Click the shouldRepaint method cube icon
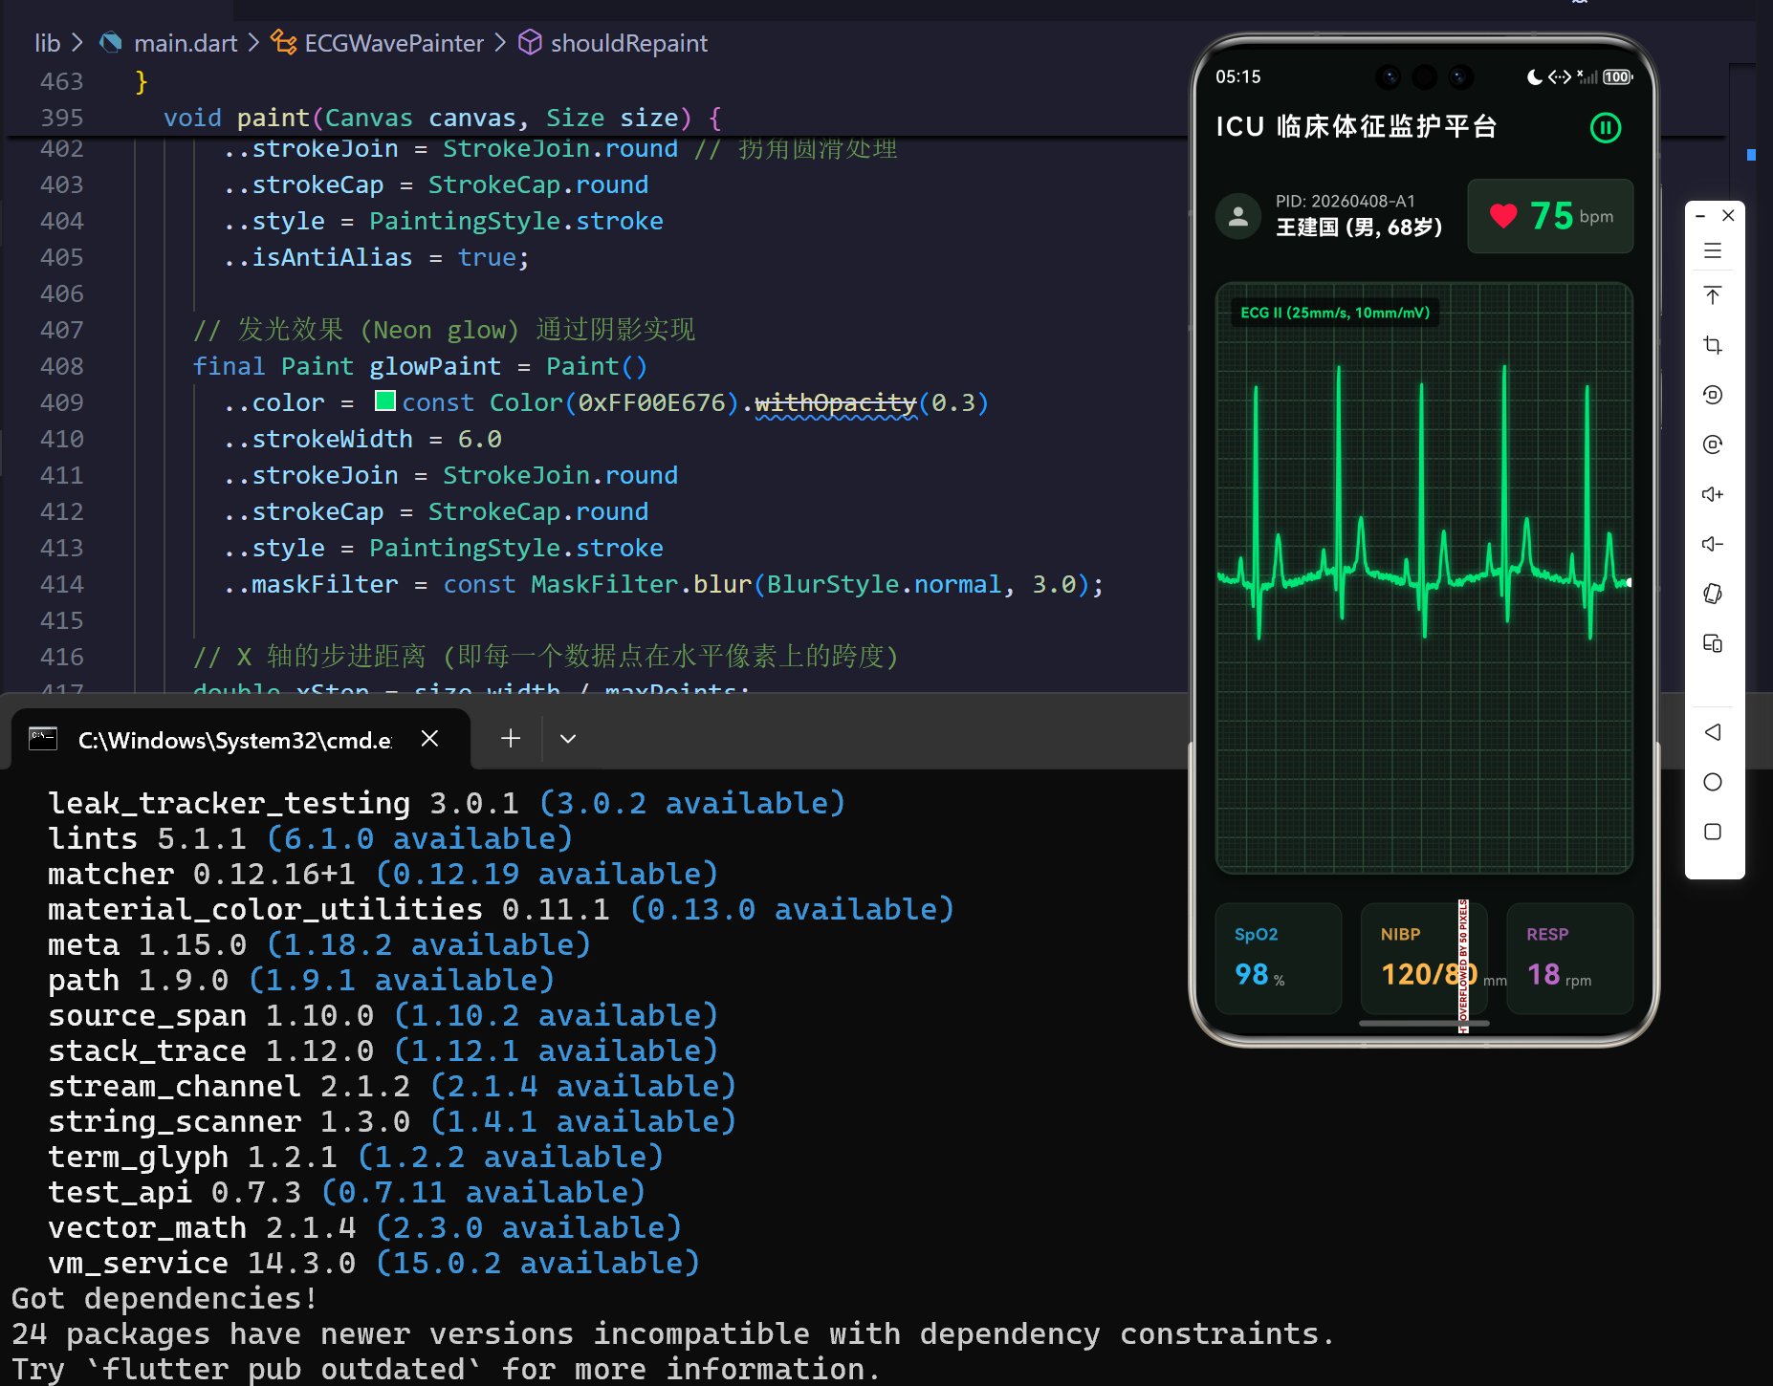The width and height of the screenshot is (1773, 1386). [530, 43]
